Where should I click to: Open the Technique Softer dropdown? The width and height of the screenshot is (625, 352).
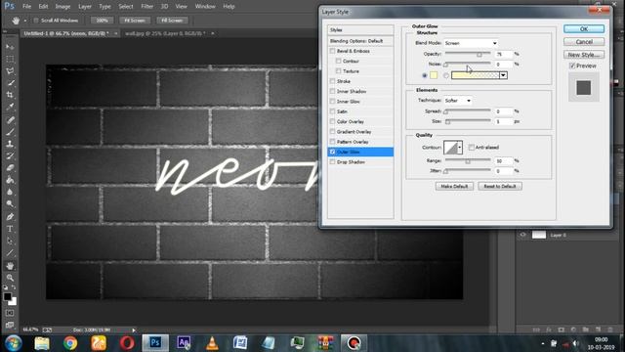pyautogui.click(x=458, y=101)
